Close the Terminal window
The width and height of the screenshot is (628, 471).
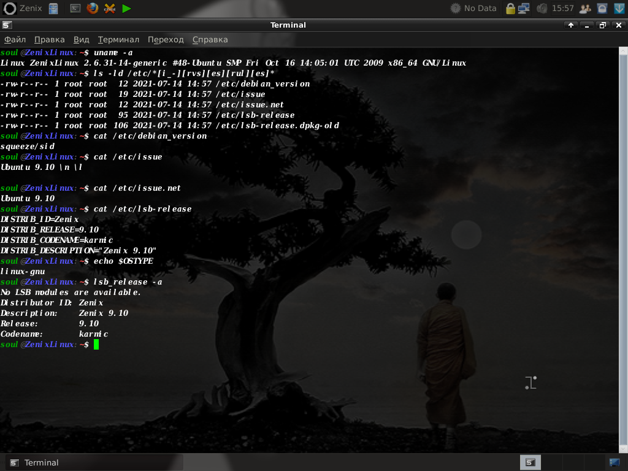click(619, 25)
